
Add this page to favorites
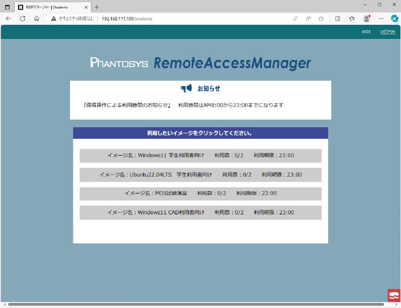click(x=321, y=19)
